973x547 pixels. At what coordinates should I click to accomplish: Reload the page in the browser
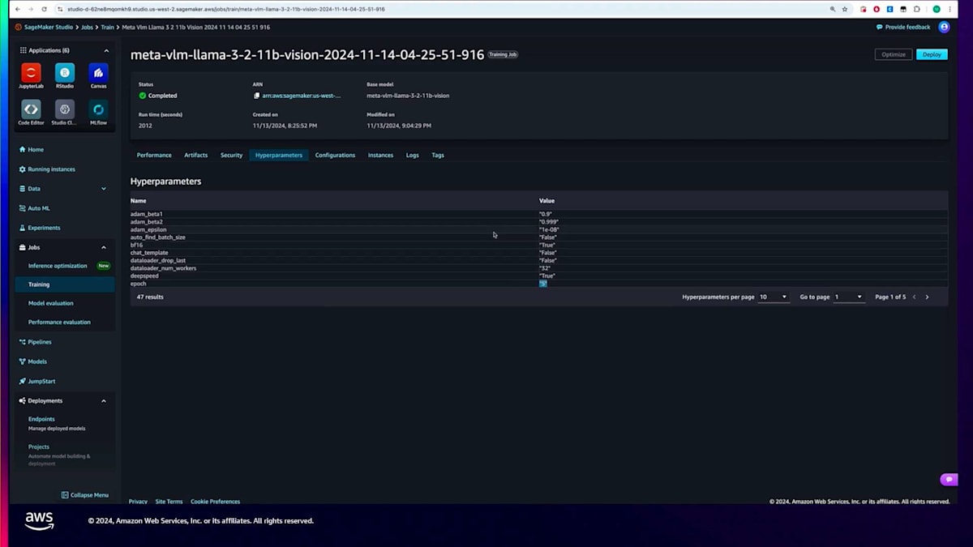46,9
